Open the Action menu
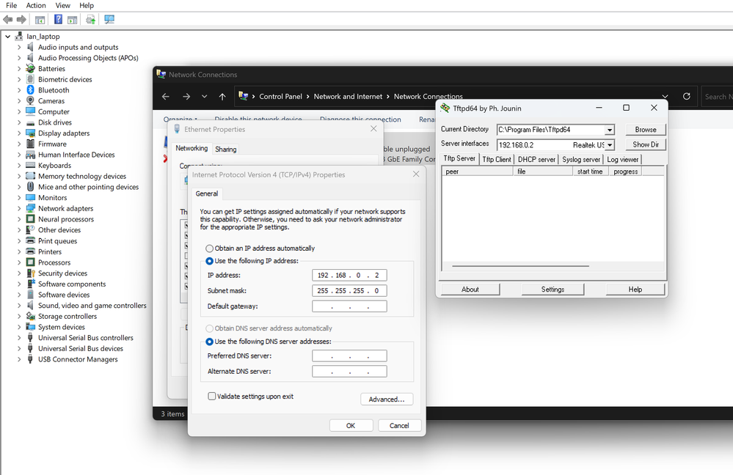733x475 pixels. (x=36, y=5)
